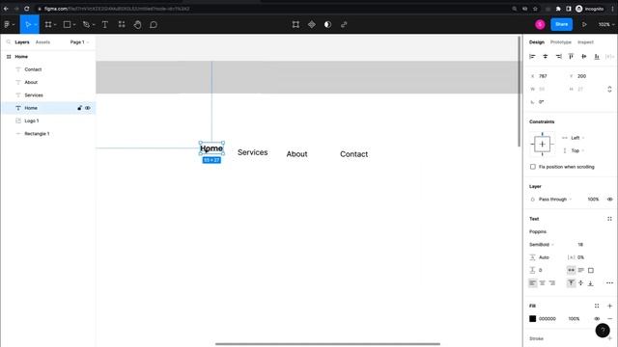Viewport: 618px width, 347px height.
Task: Set text align left
Action: coord(532,282)
